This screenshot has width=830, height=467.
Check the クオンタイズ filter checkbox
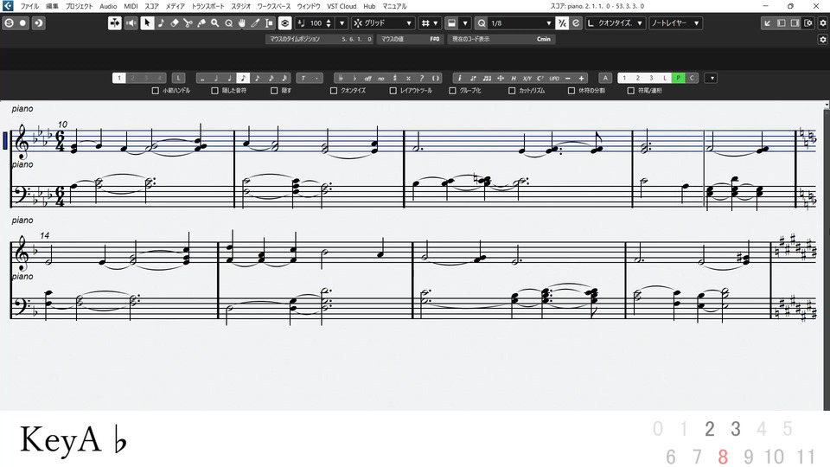coord(334,90)
